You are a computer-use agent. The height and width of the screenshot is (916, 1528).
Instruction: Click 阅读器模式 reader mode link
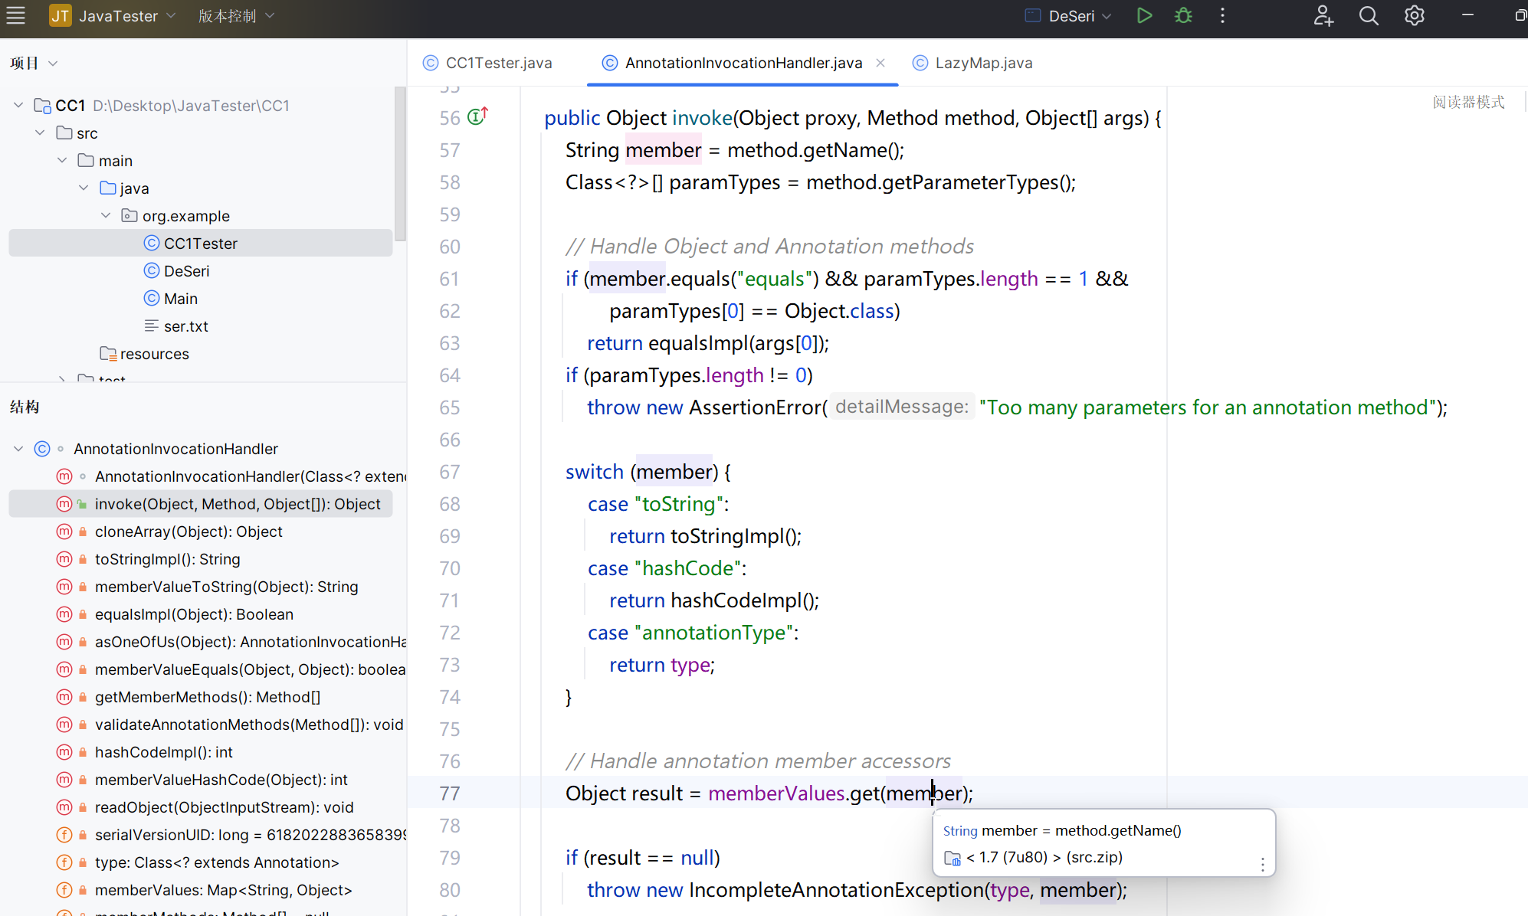(1467, 102)
